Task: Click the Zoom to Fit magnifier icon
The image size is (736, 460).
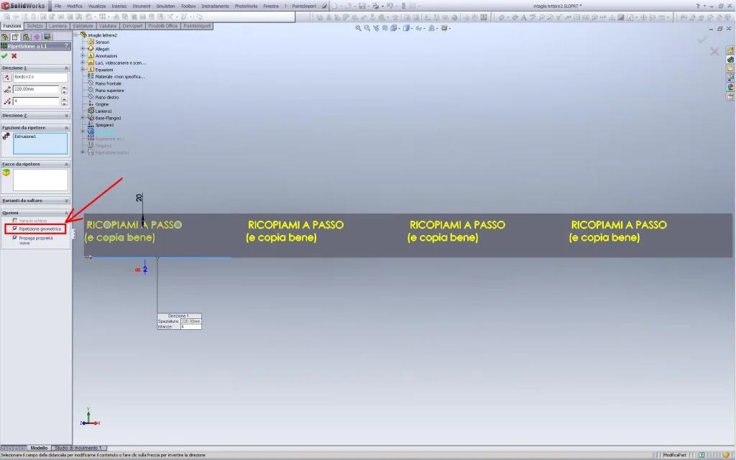Action: pyautogui.click(x=358, y=28)
